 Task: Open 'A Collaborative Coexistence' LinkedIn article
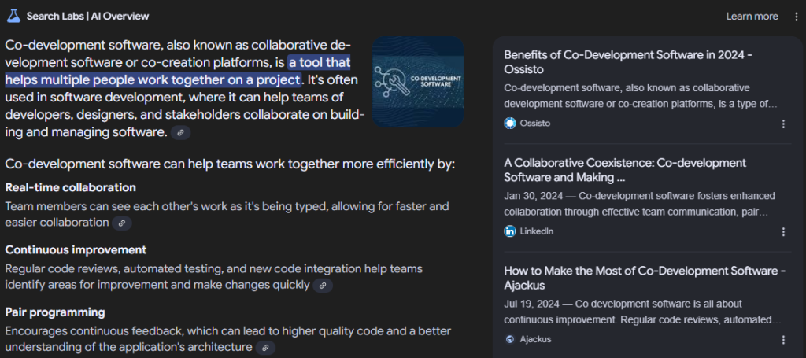(x=625, y=170)
